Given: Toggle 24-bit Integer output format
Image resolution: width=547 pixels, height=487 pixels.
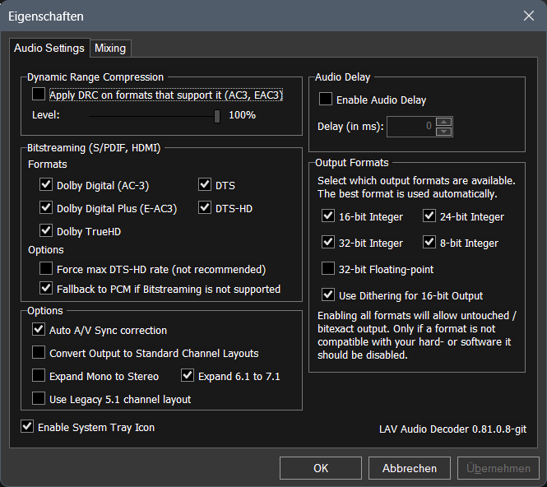Looking at the screenshot, I should [429, 216].
